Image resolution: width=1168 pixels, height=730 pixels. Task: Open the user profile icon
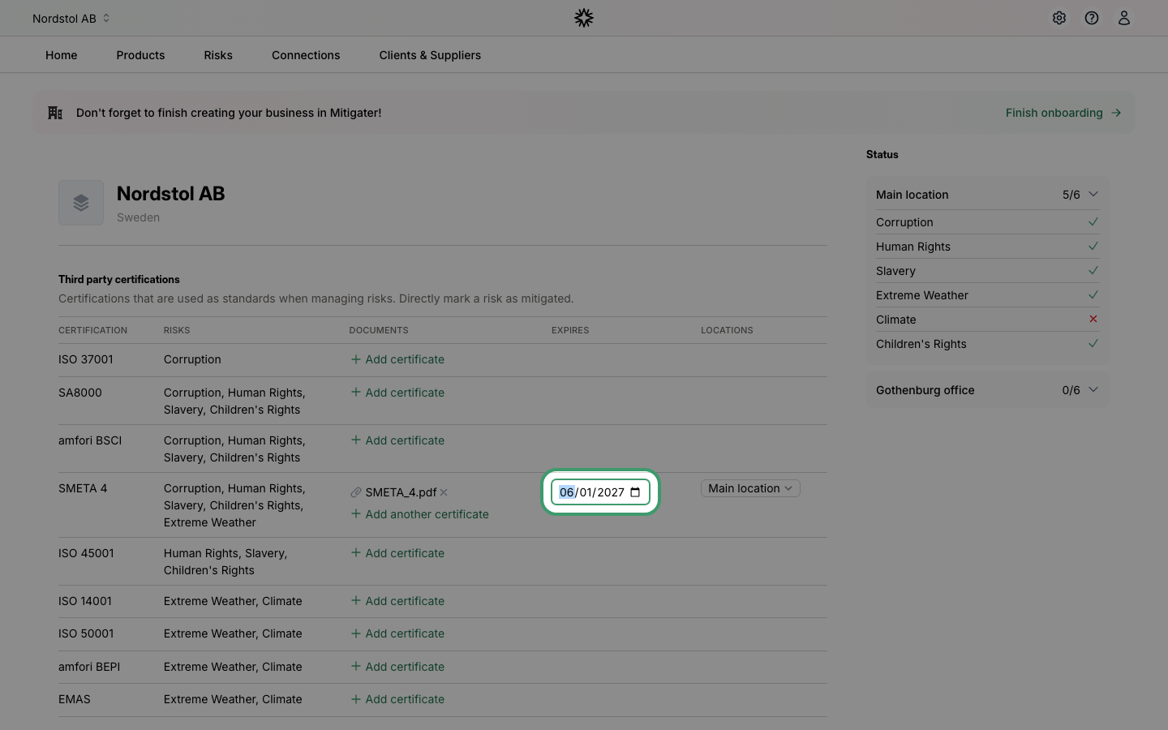tap(1124, 18)
